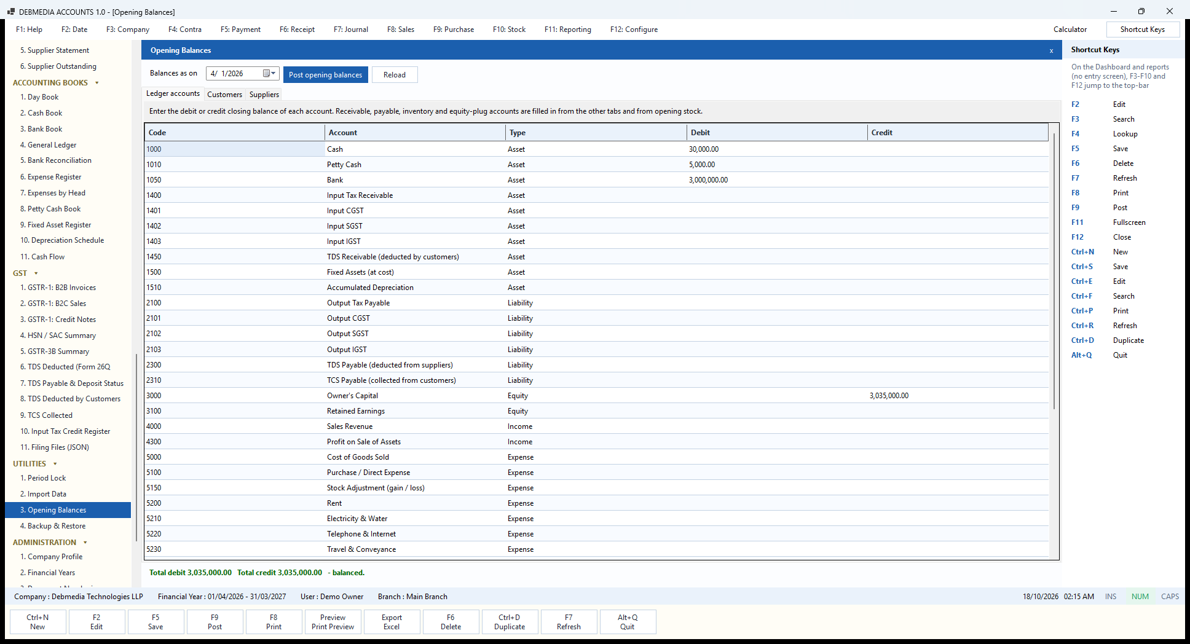Open the F7: Journal menu
This screenshot has height=644, width=1190.
point(351,29)
